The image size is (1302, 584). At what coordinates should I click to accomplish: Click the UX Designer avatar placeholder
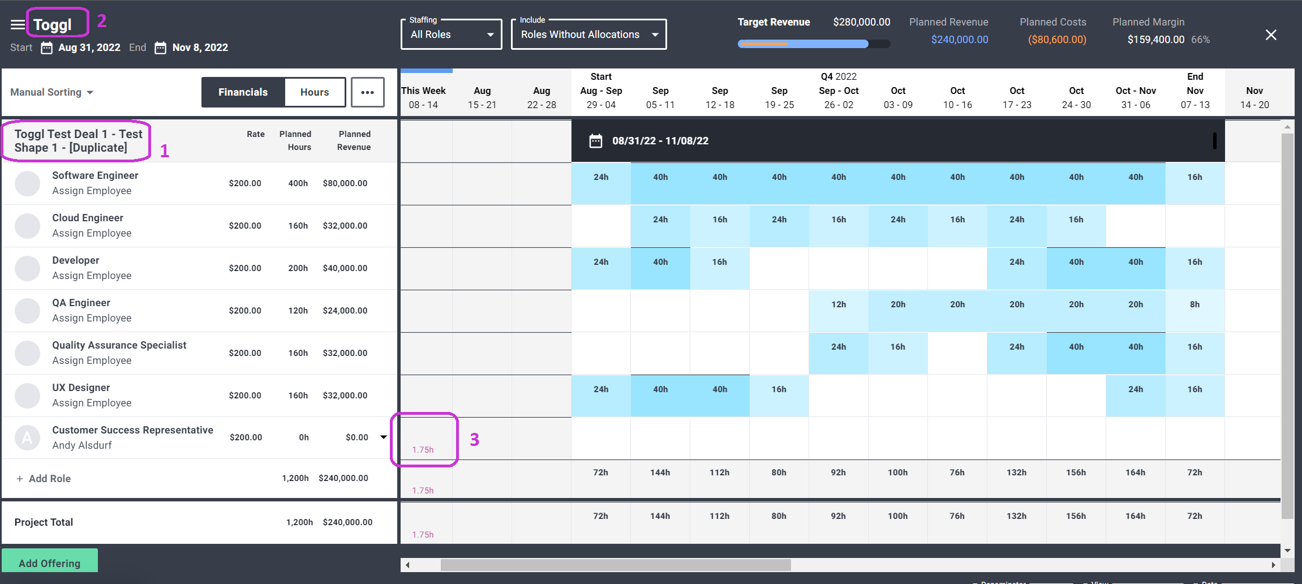coord(27,396)
